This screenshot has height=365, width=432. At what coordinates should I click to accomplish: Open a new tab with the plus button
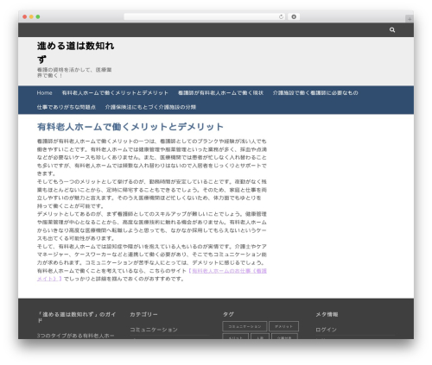pos(410,19)
